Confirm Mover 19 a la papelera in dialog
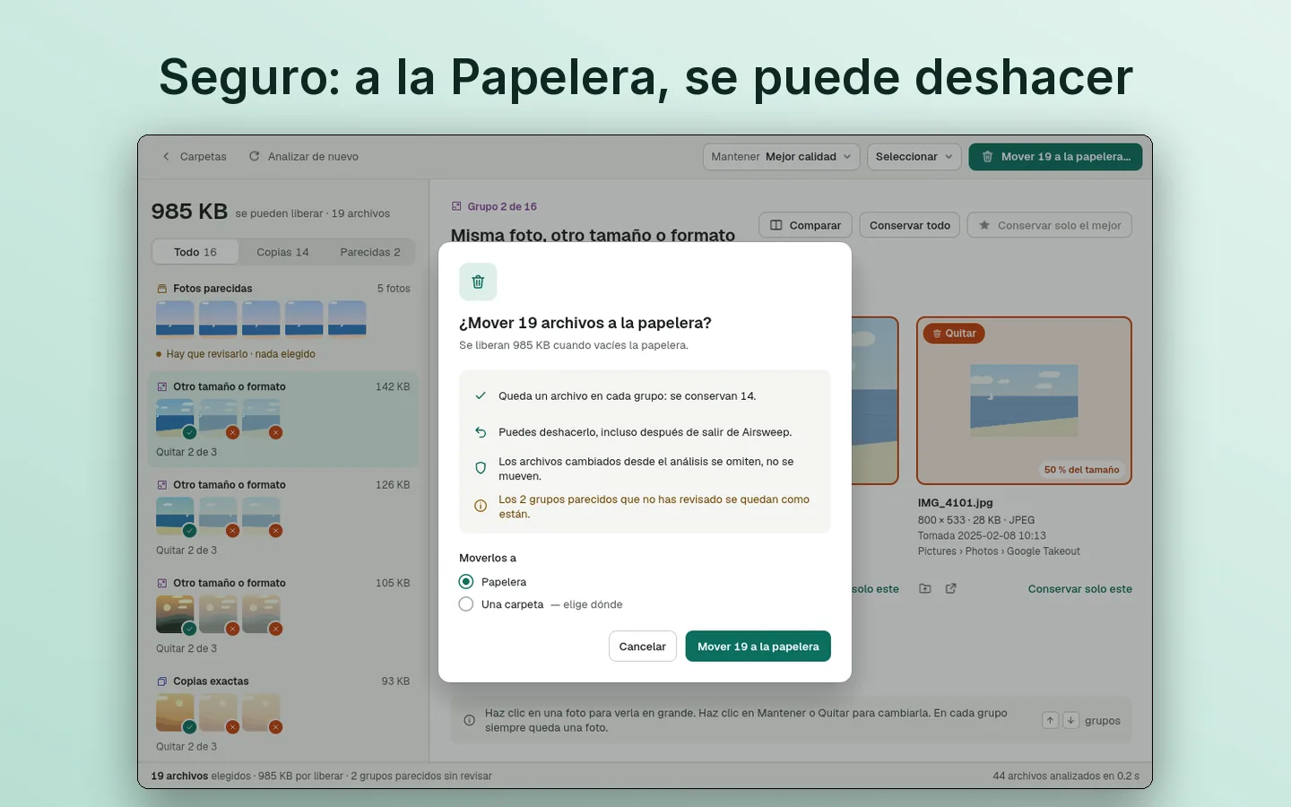 (758, 646)
